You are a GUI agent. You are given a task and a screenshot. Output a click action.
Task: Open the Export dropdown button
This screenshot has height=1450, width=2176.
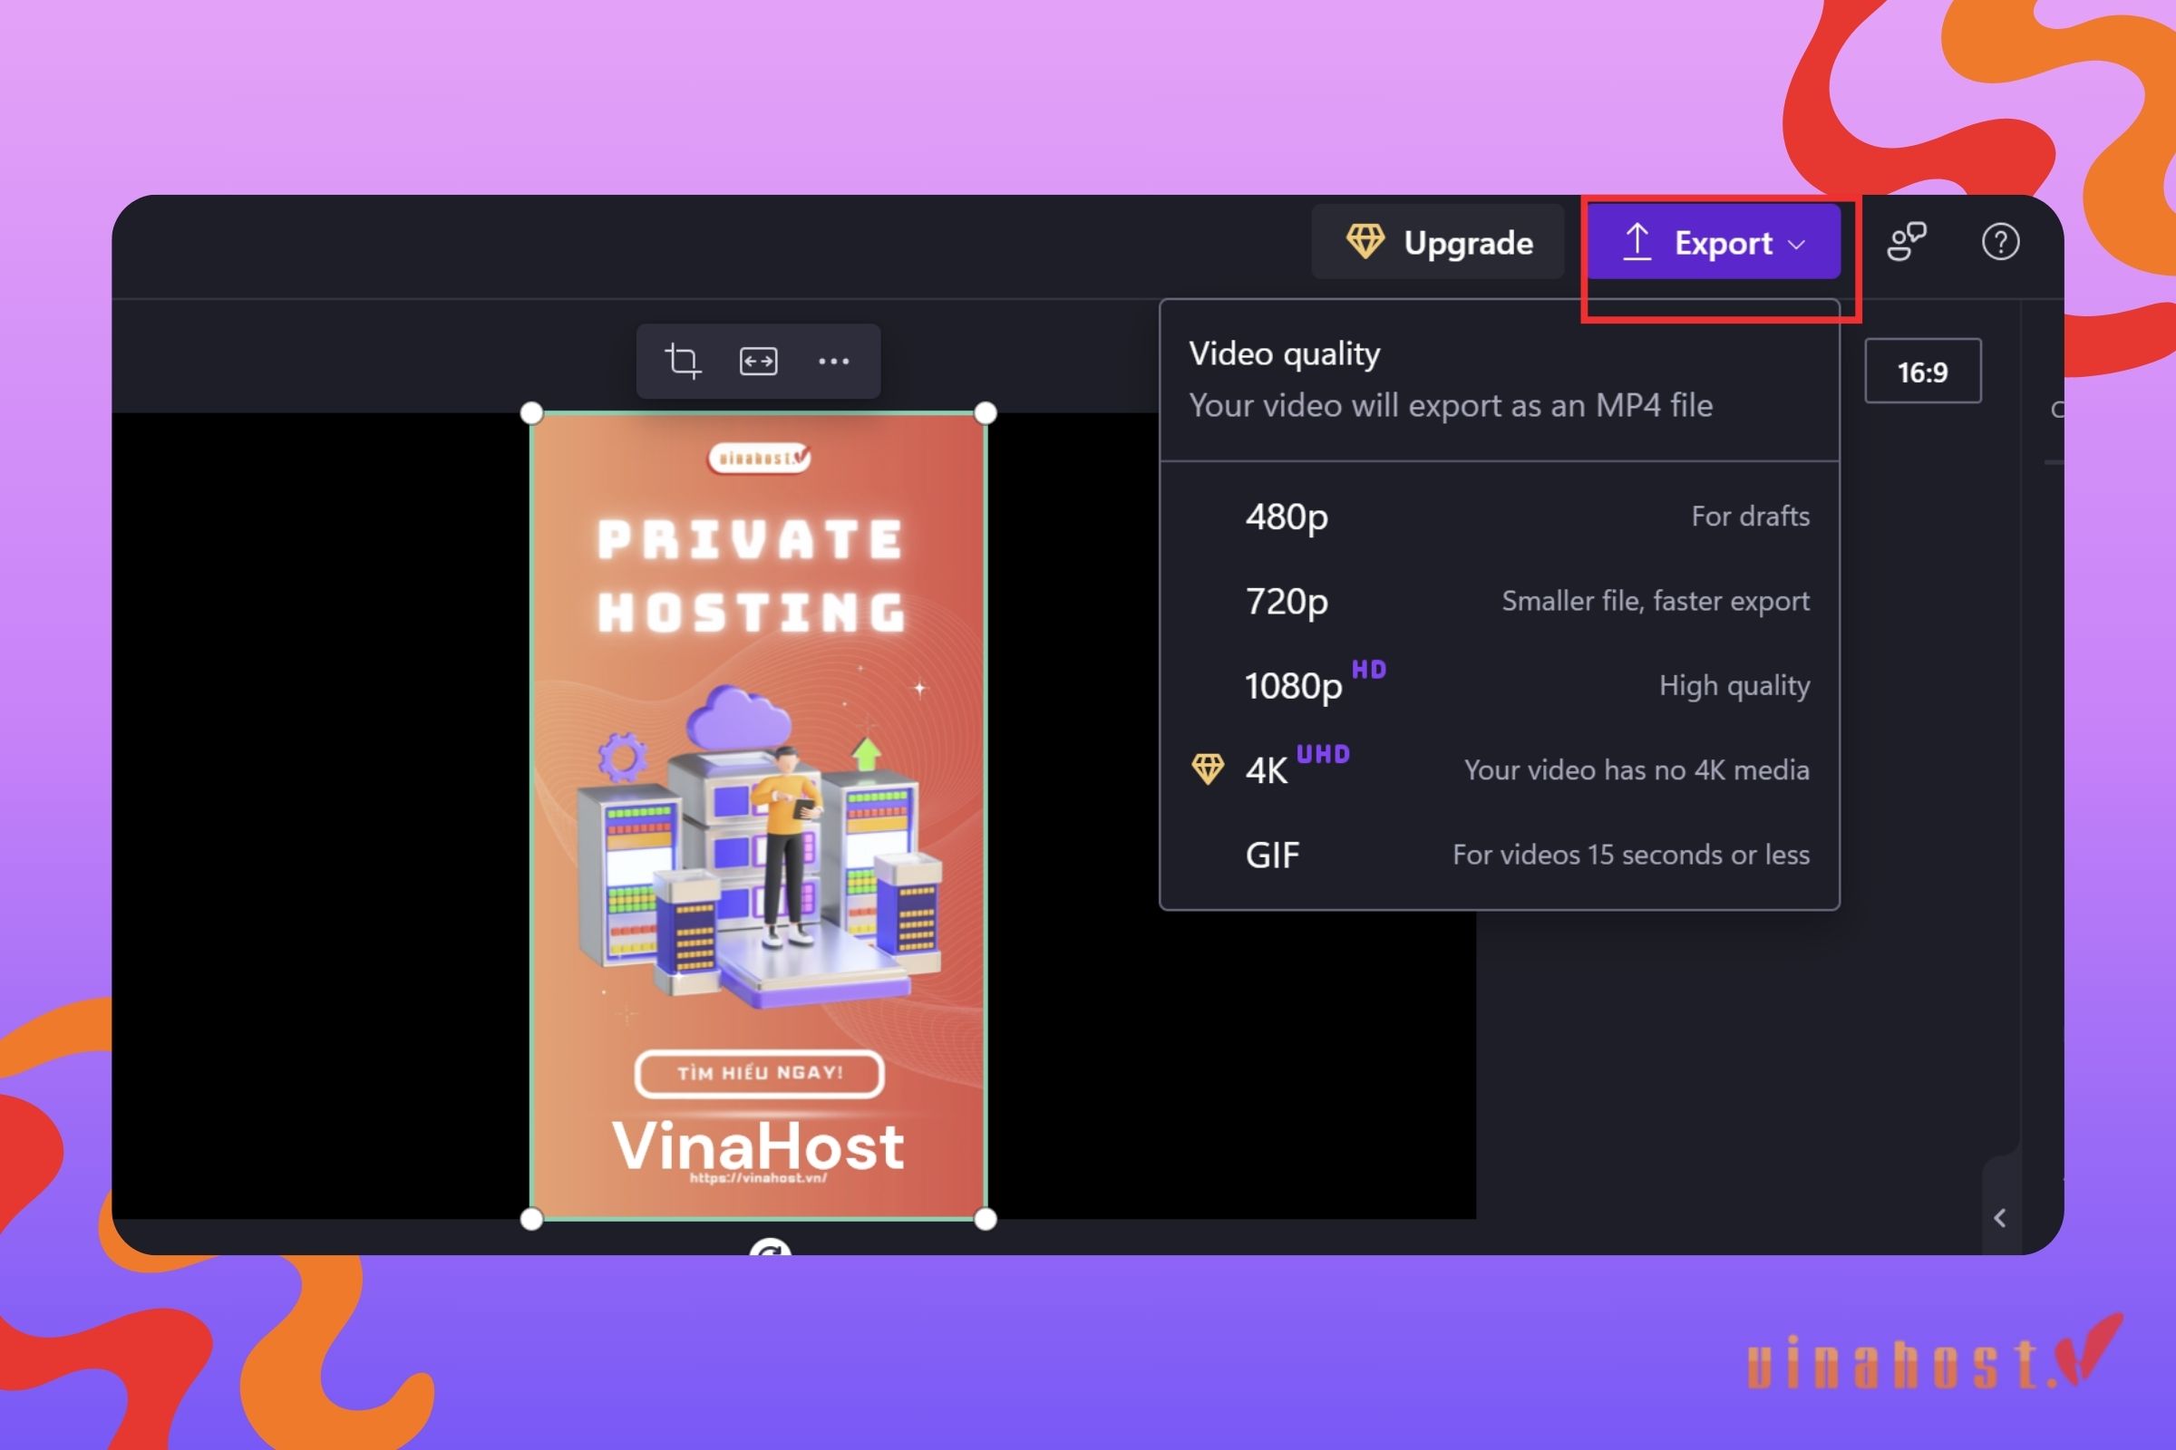(1714, 242)
